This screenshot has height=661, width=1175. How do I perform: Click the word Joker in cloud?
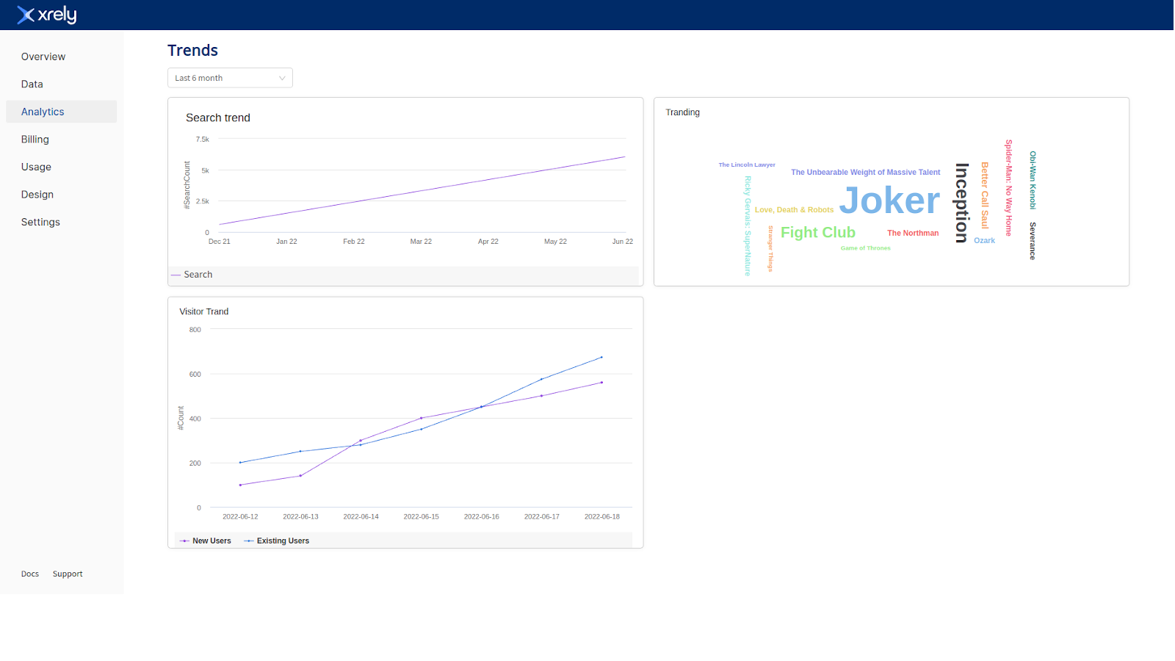(889, 201)
